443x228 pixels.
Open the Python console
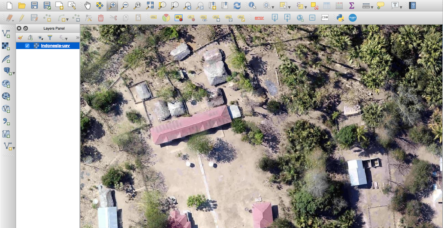click(x=340, y=18)
